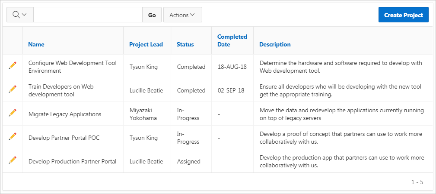Click the 18-AUG-18 completed date cell
Viewport: 436px width, 194px height.
coord(232,67)
